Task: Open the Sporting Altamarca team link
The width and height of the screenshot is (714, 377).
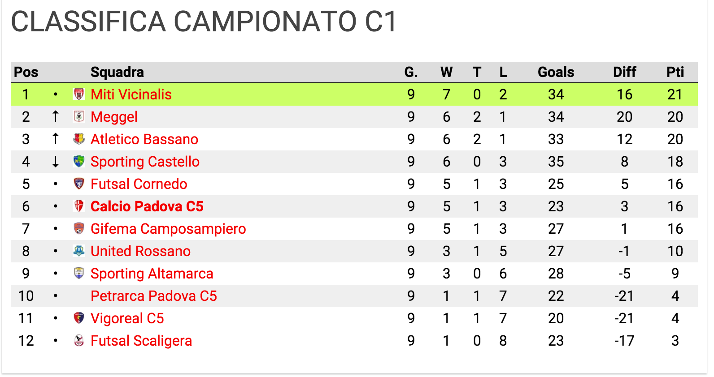Action: pyautogui.click(x=152, y=274)
